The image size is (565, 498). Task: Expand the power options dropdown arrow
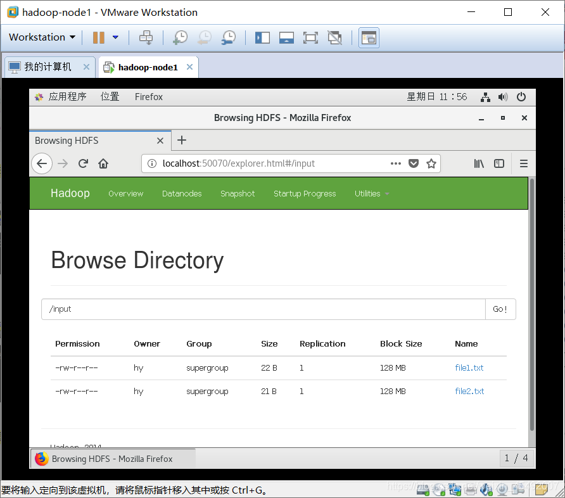115,37
